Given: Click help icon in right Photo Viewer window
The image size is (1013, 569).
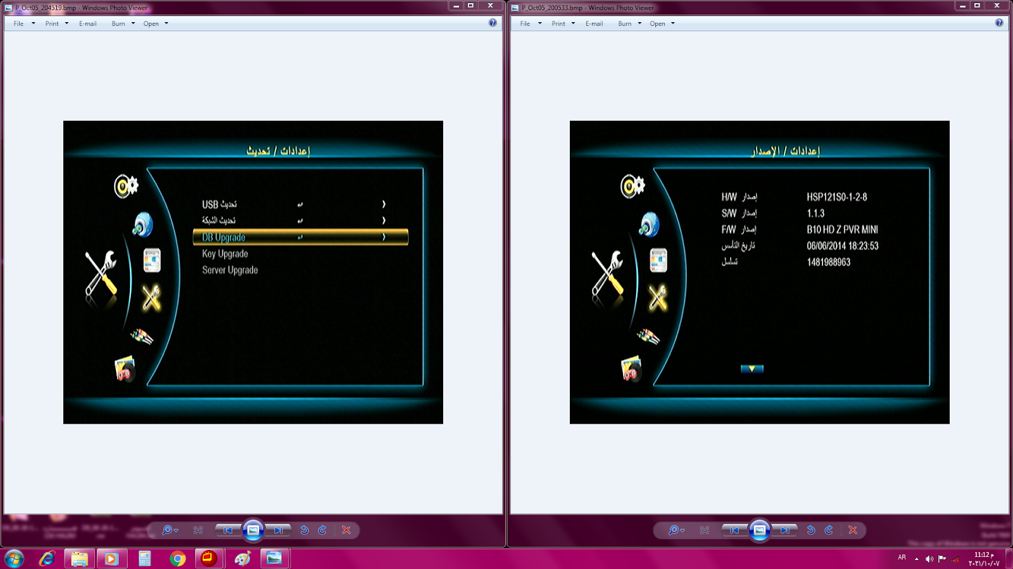Looking at the screenshot, I should [999, 23].
